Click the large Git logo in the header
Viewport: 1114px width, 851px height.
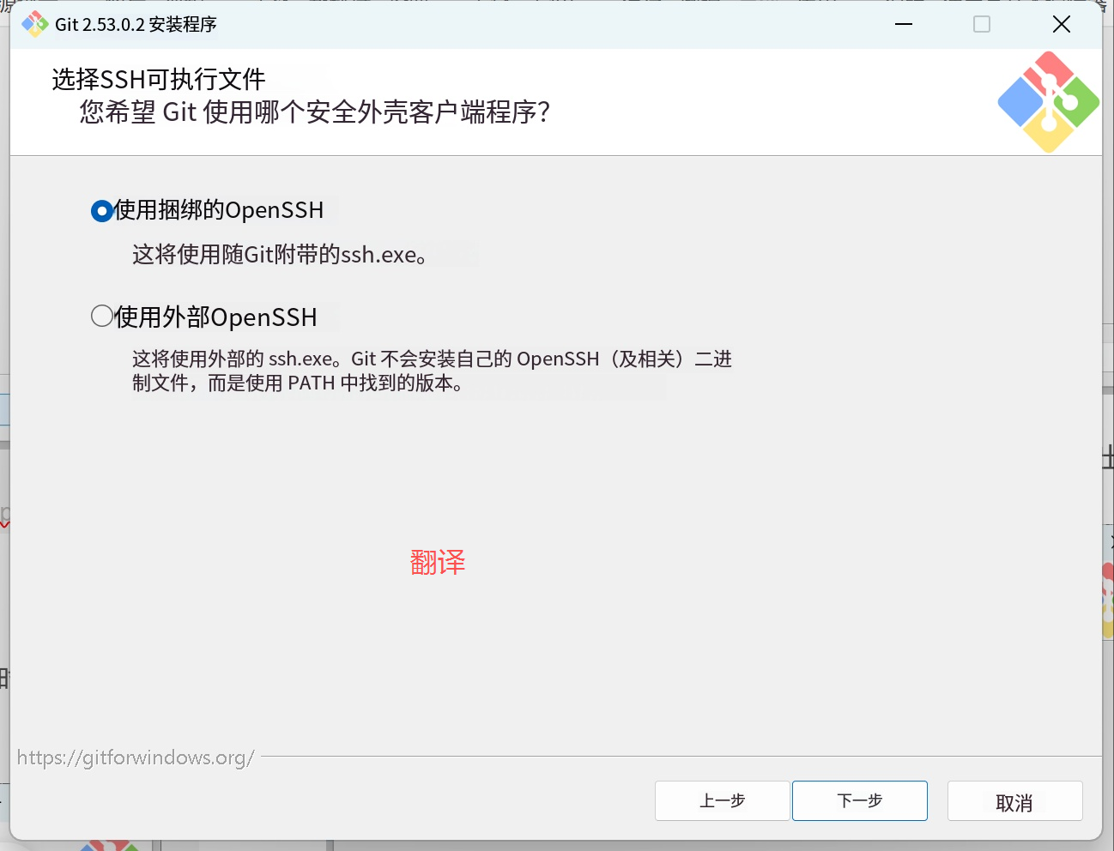pos(1048,102)
